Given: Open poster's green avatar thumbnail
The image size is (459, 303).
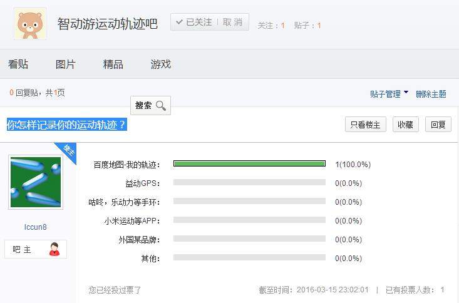Looking at the screenshot, I should point(36,183).
